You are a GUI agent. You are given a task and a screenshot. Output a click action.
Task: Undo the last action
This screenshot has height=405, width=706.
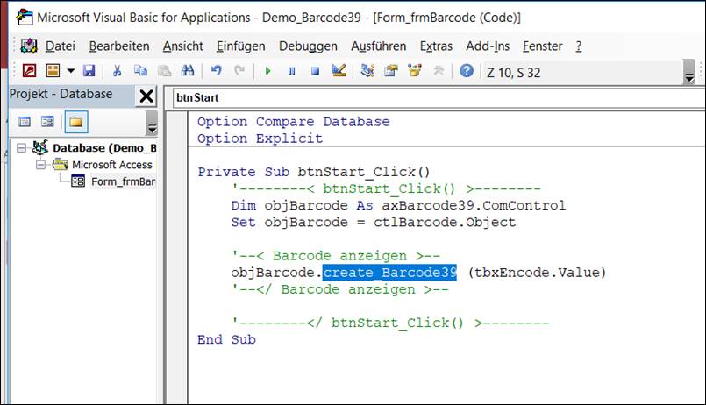pos(216,71)
